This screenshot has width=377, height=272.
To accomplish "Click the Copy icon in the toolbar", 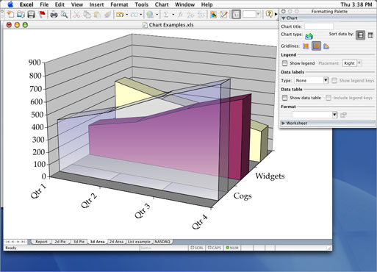I will pos(87,15).
